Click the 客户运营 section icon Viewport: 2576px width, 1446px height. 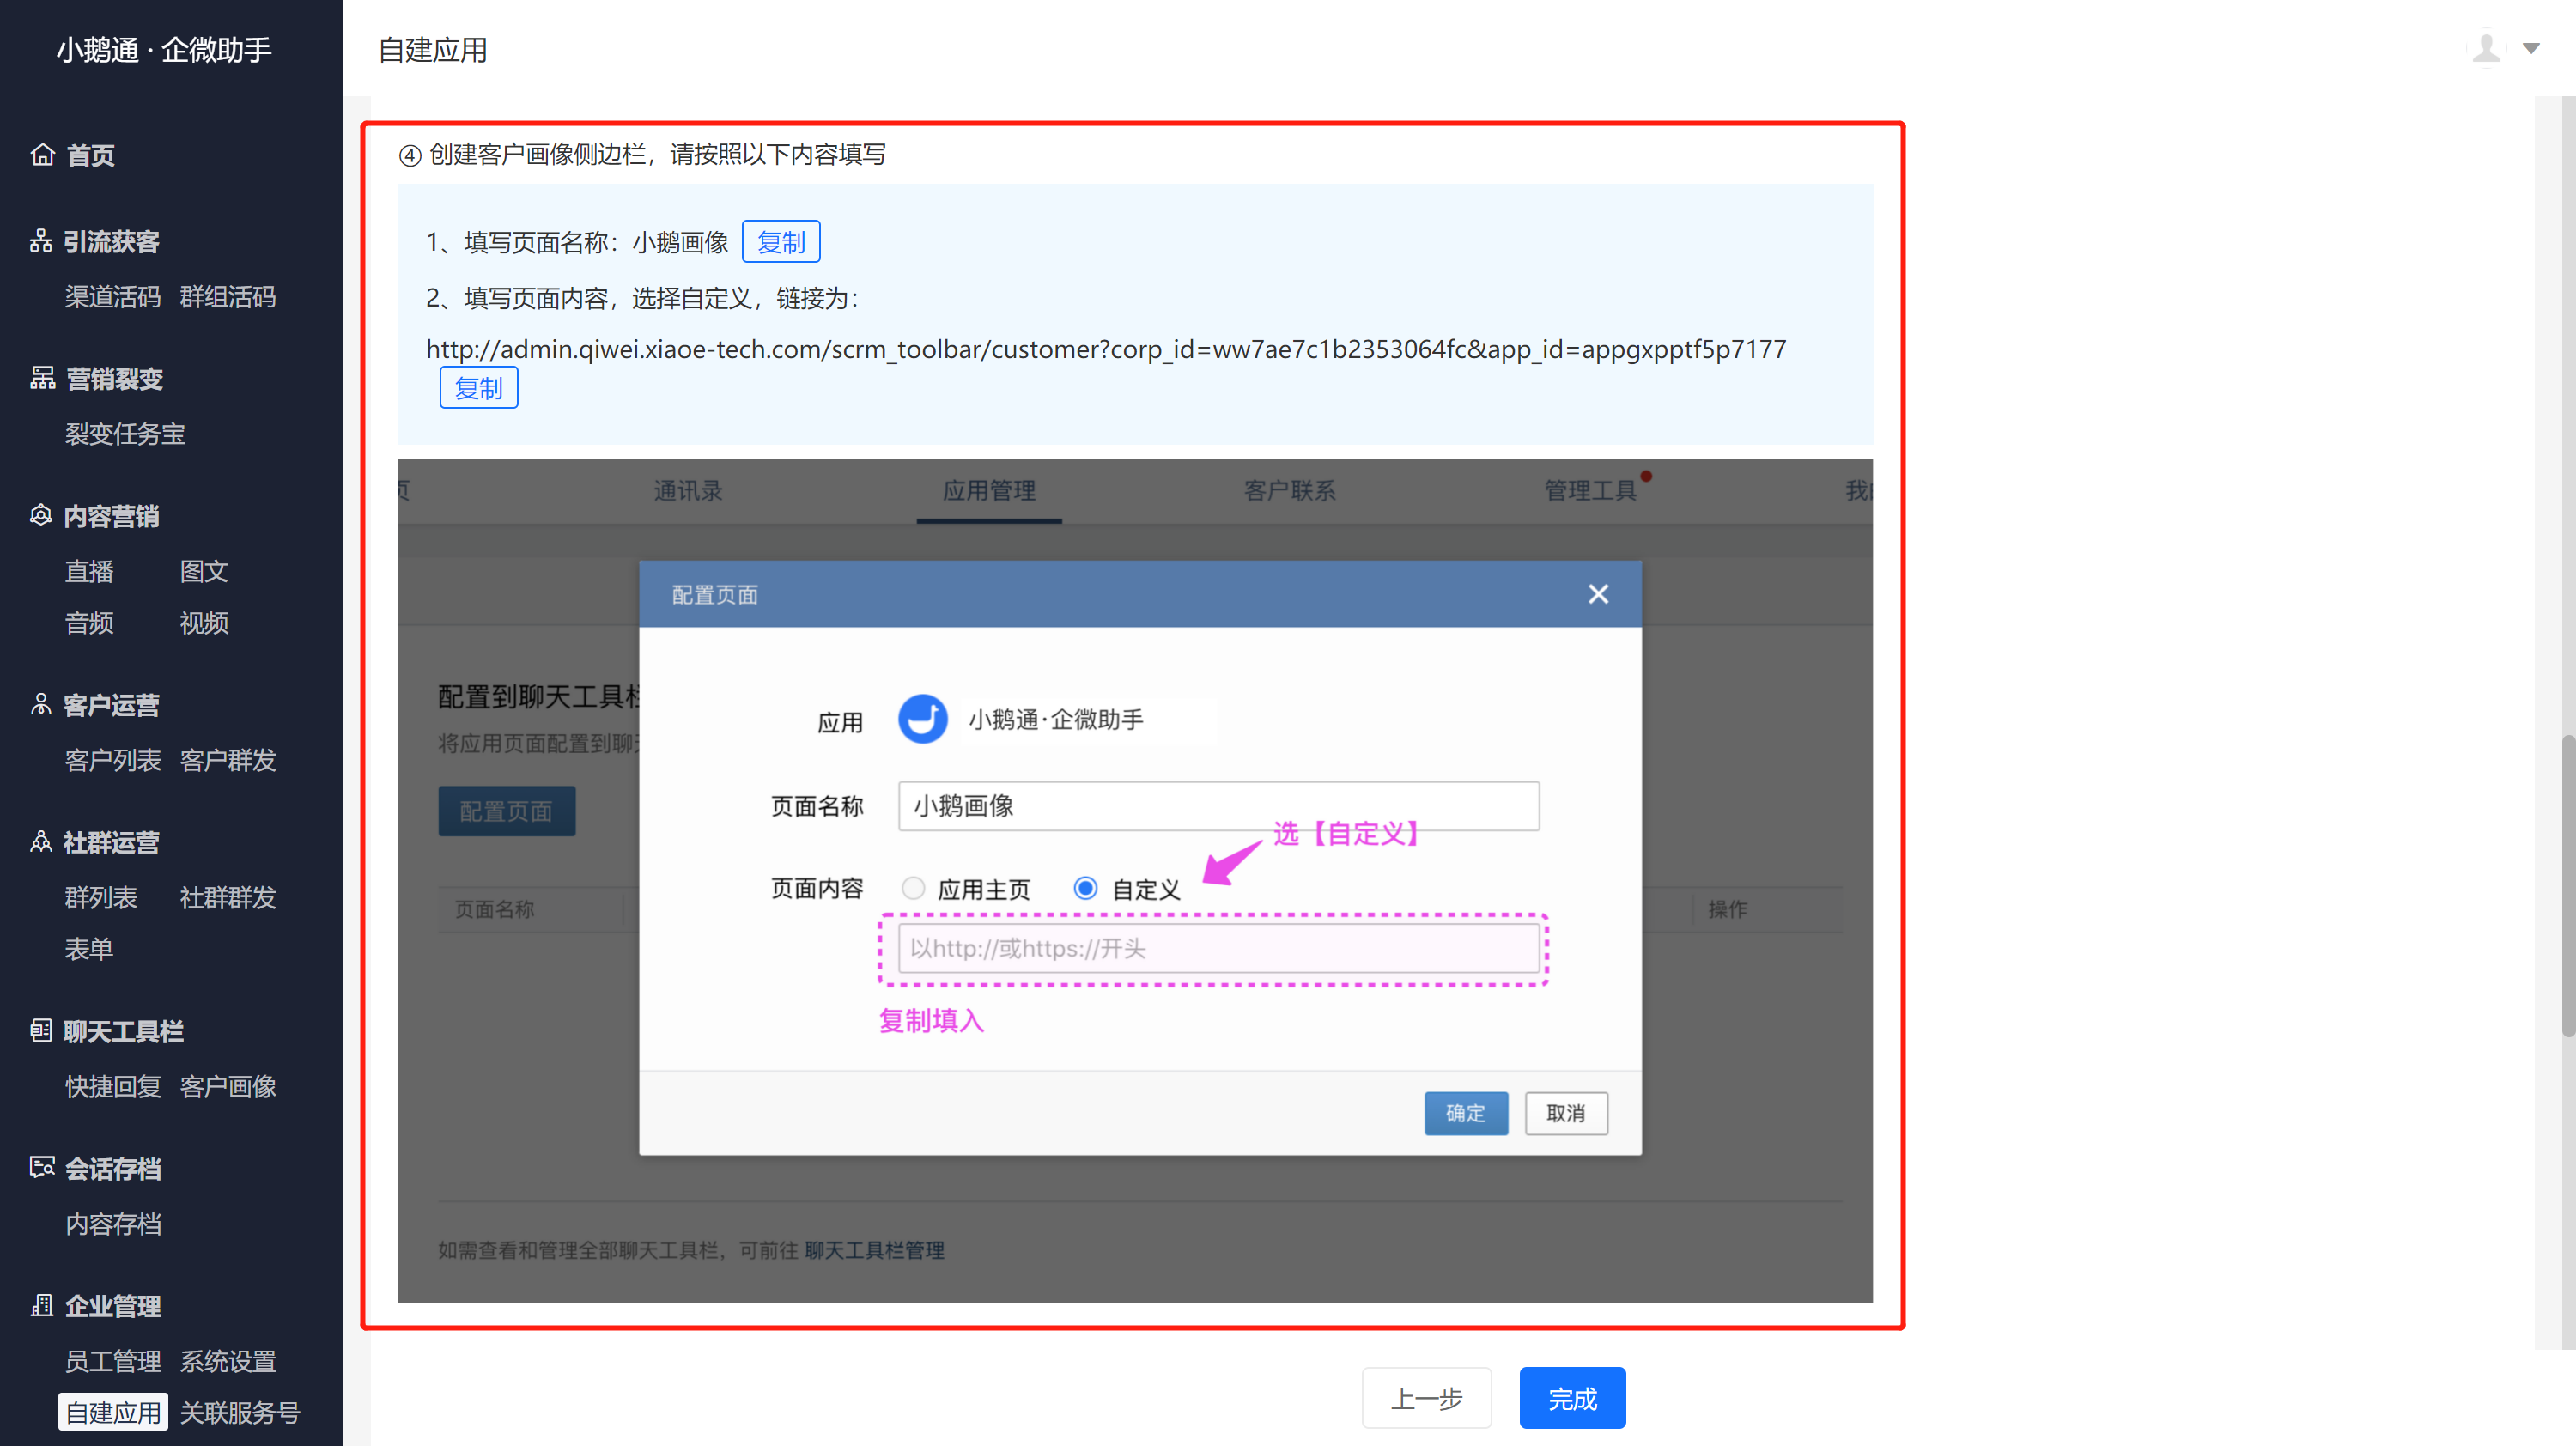point(41,704)
